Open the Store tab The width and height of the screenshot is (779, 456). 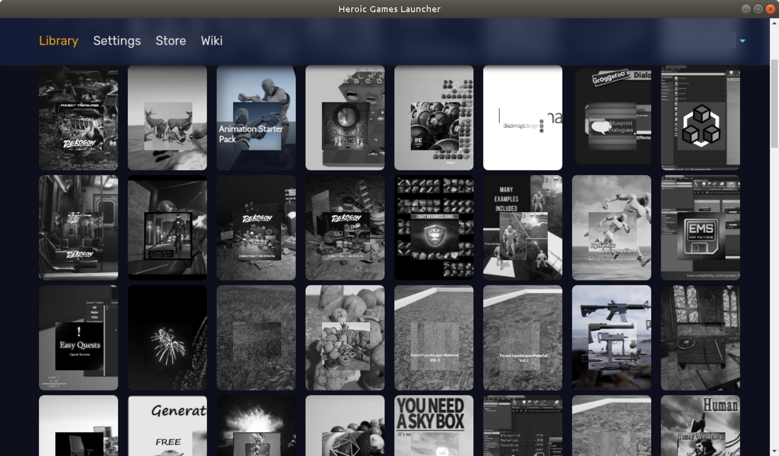[171, 41]
